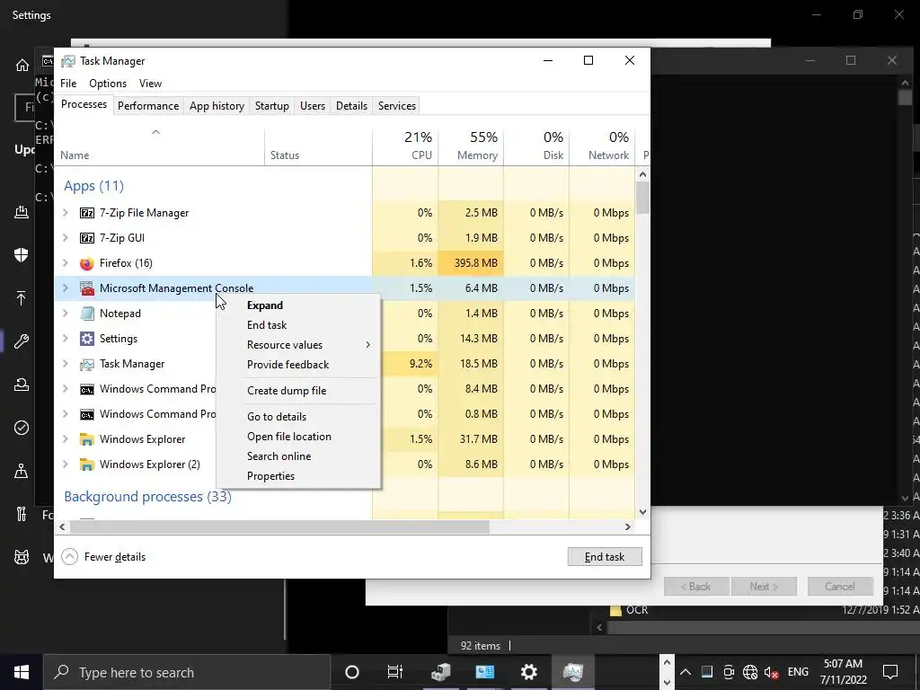Click the muted speaker tray icon
This screenshot has height=690, width=920.
[772, 672]
